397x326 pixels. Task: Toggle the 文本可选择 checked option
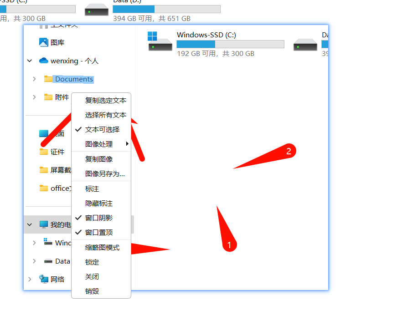pyautogui.click(x=102, y=129)
